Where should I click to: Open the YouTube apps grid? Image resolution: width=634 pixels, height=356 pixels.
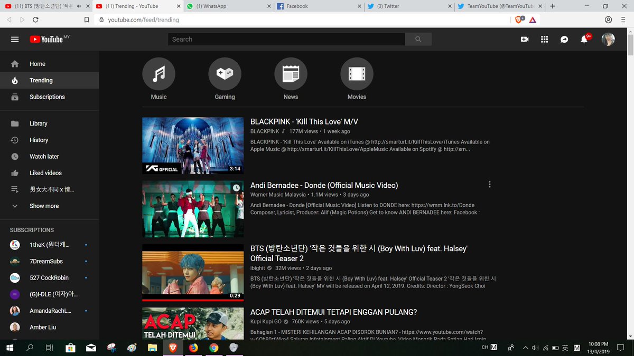[x=545, y=39]
